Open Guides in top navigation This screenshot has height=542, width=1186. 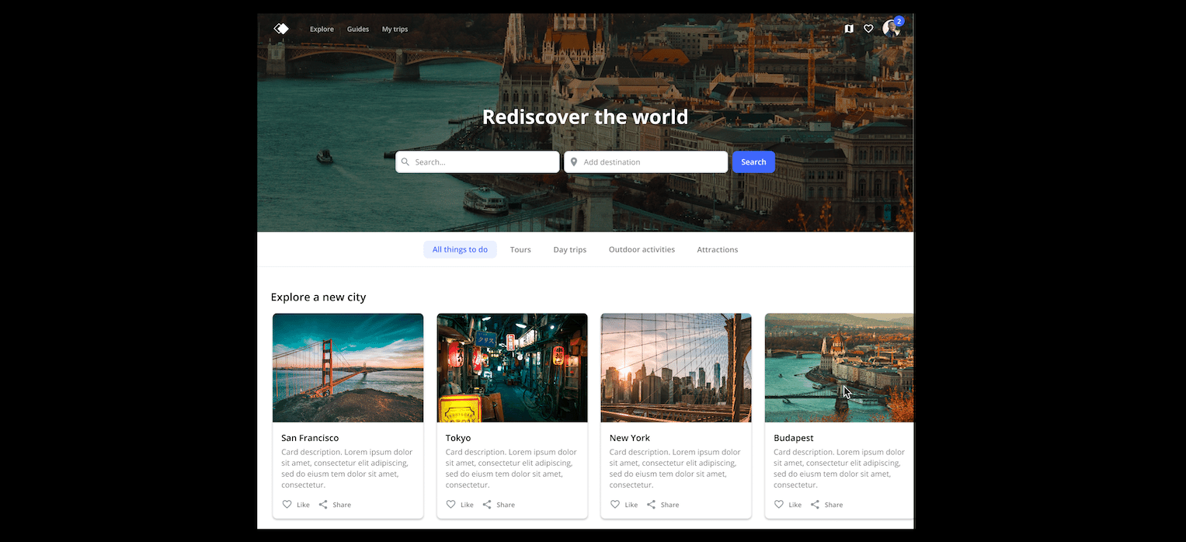click(x=358, y=30)
